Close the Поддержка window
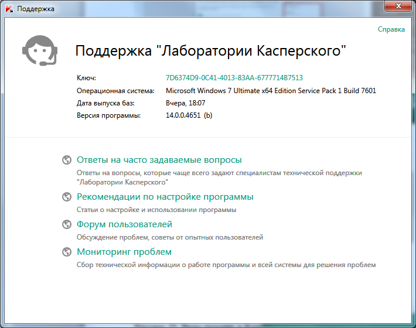416x328 pixels. click(398, 6)
